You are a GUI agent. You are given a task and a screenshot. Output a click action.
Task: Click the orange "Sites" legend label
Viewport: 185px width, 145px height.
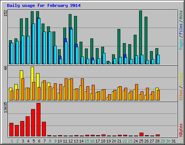tap(181, 95)
